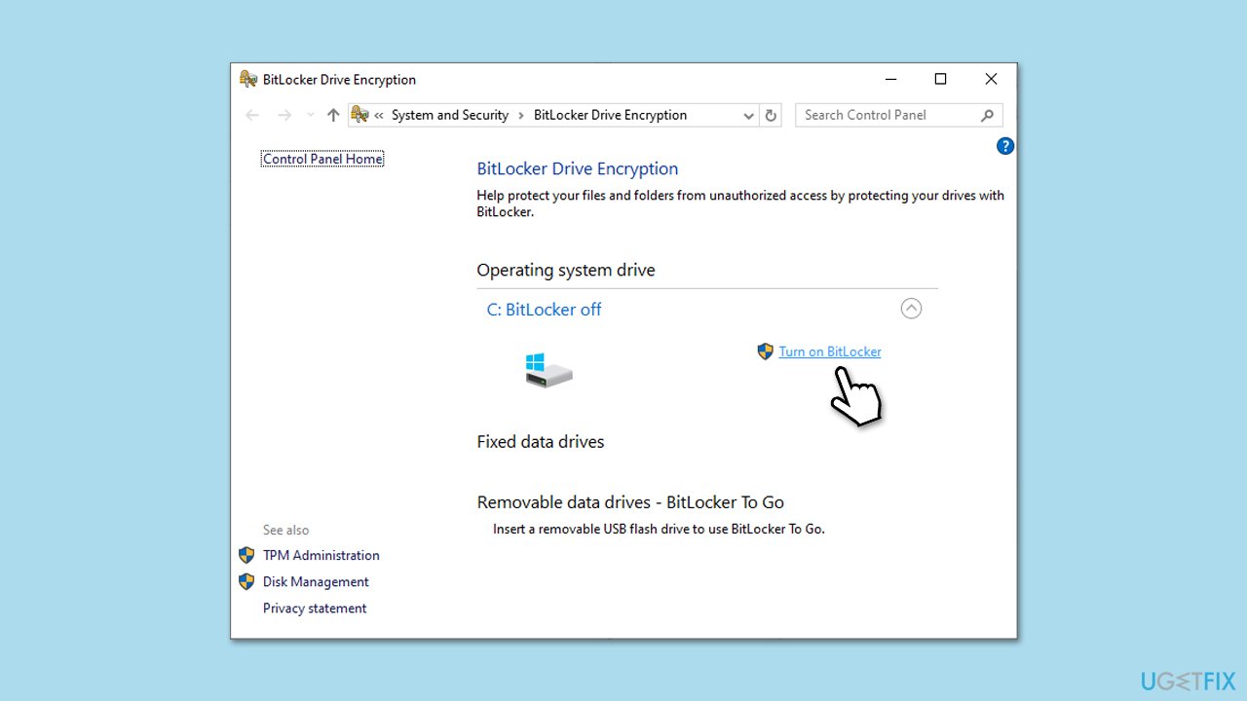This screenshot has width=1247, height=701.
Task: Navigate to System and Security breadcrumb
Action: tap(449, 115)
